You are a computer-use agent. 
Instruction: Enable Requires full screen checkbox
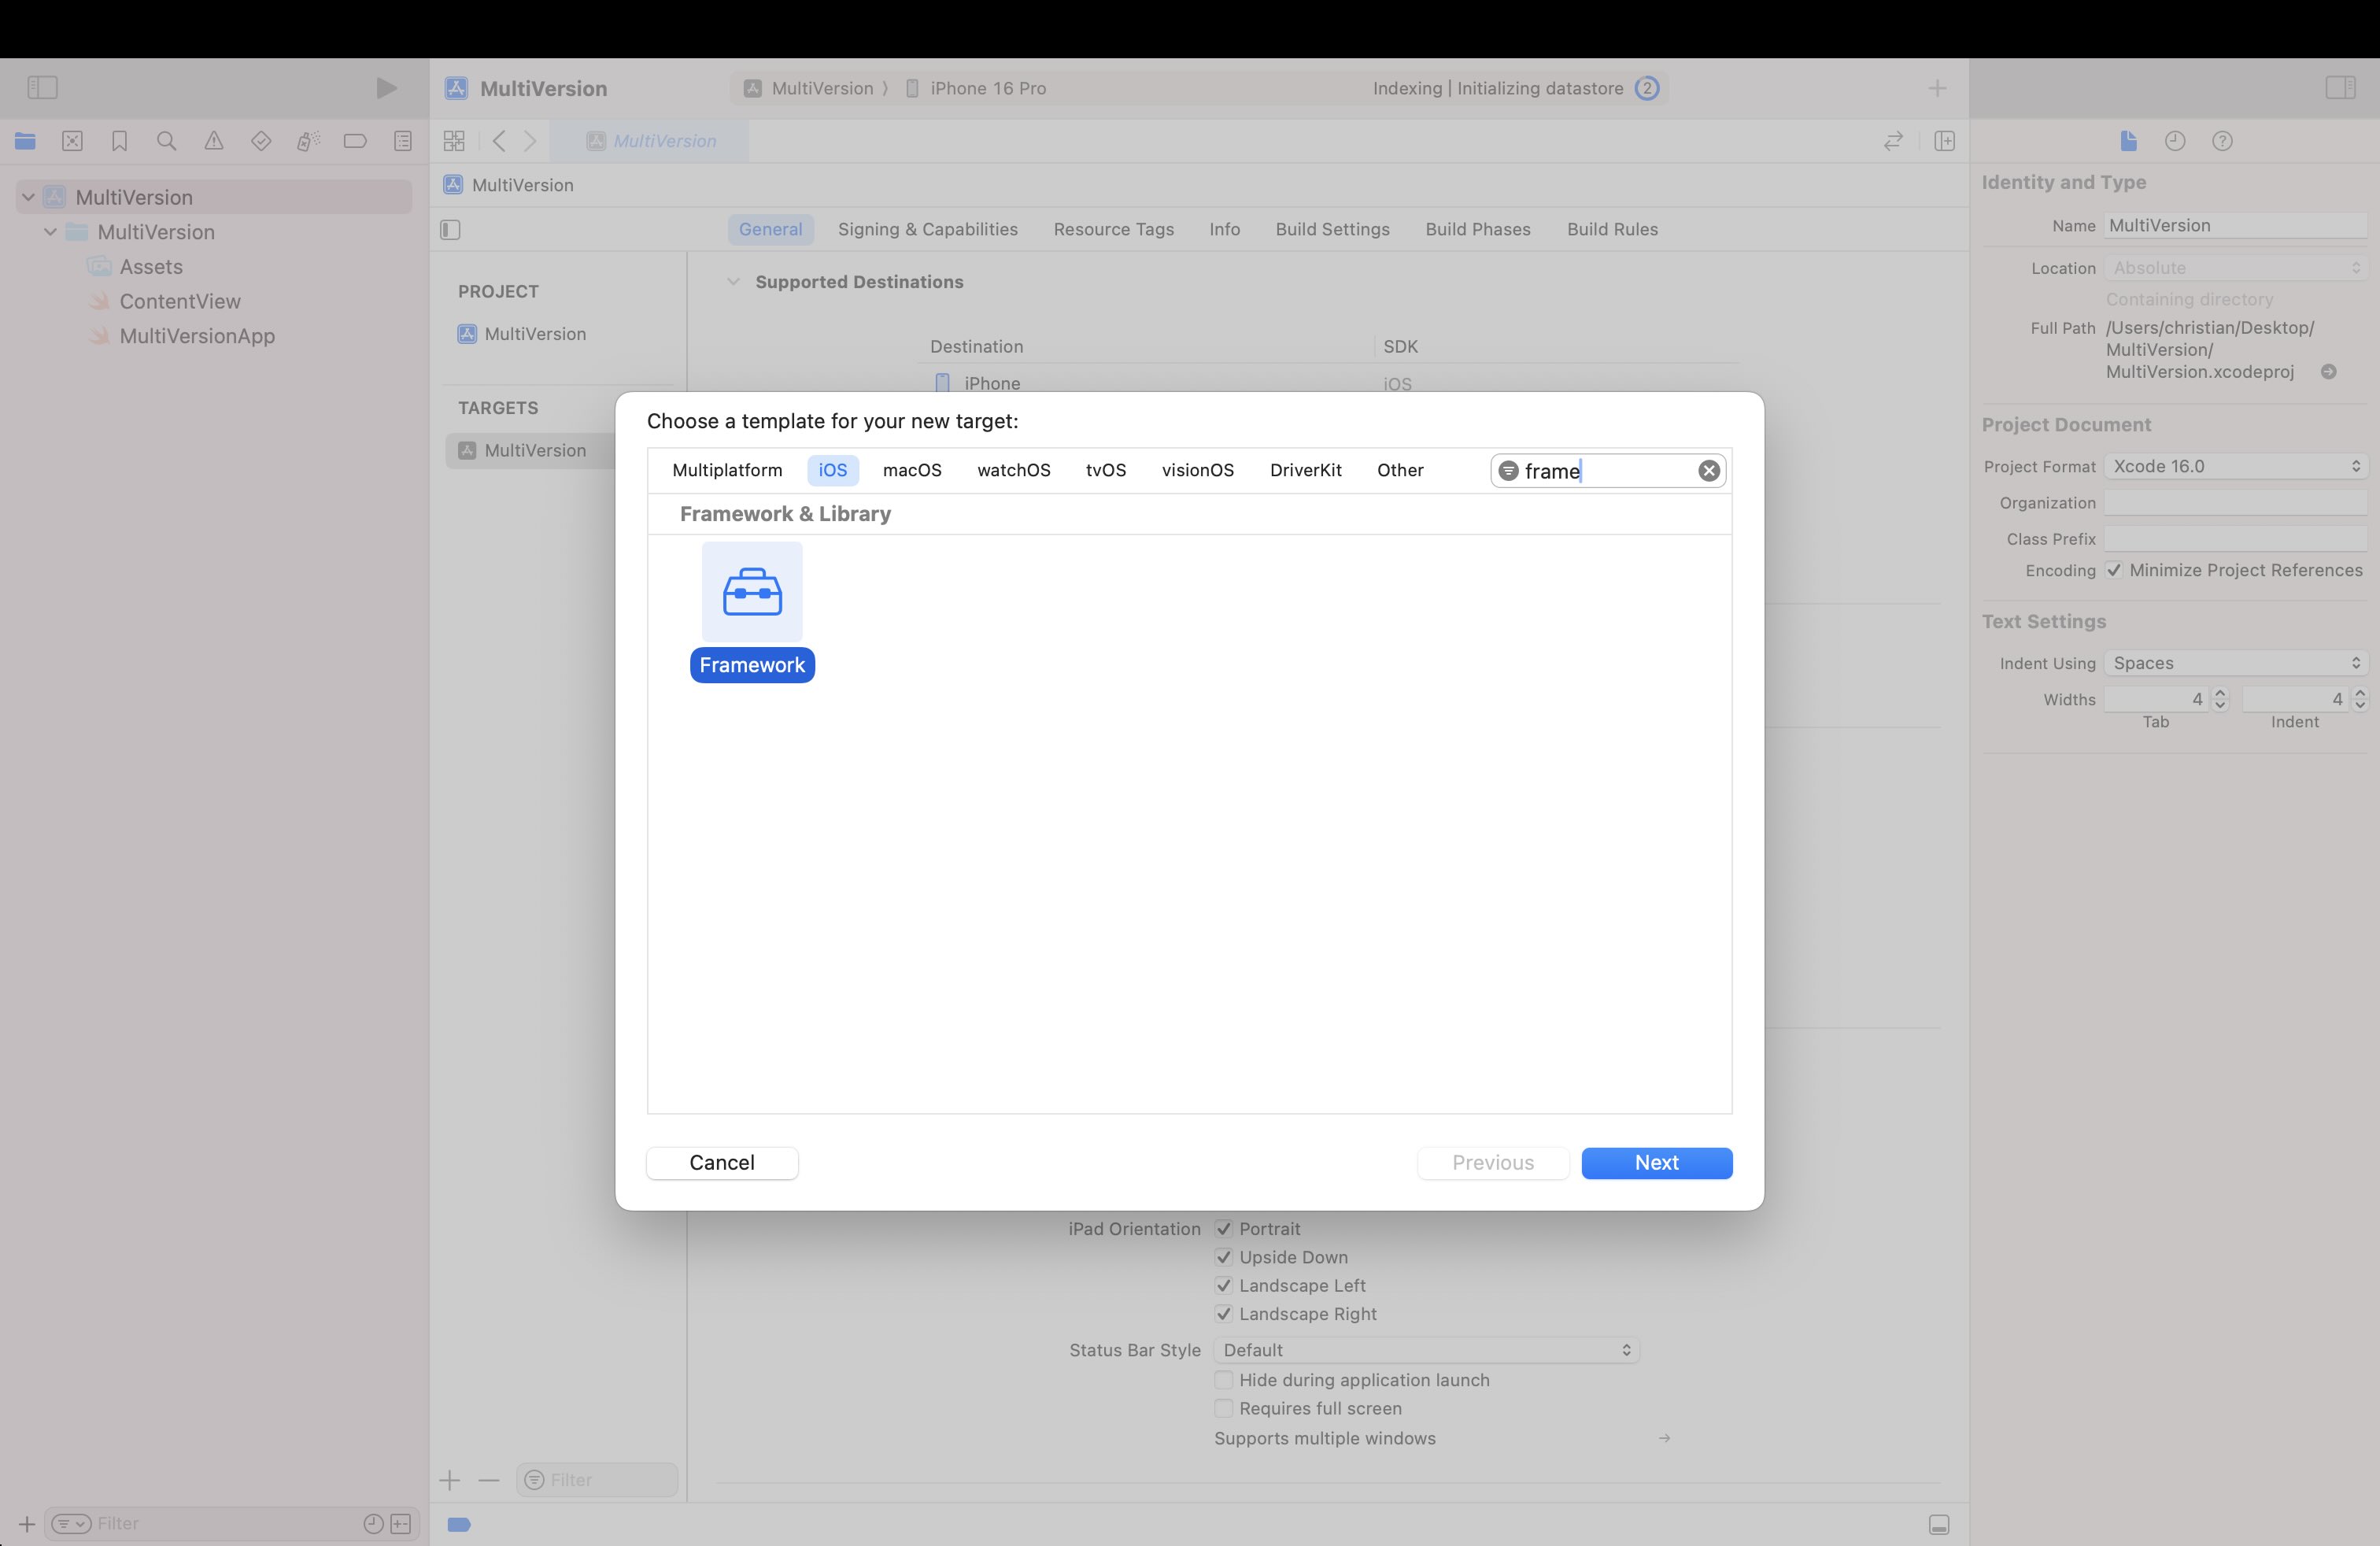click(x=1223, y=1408)
